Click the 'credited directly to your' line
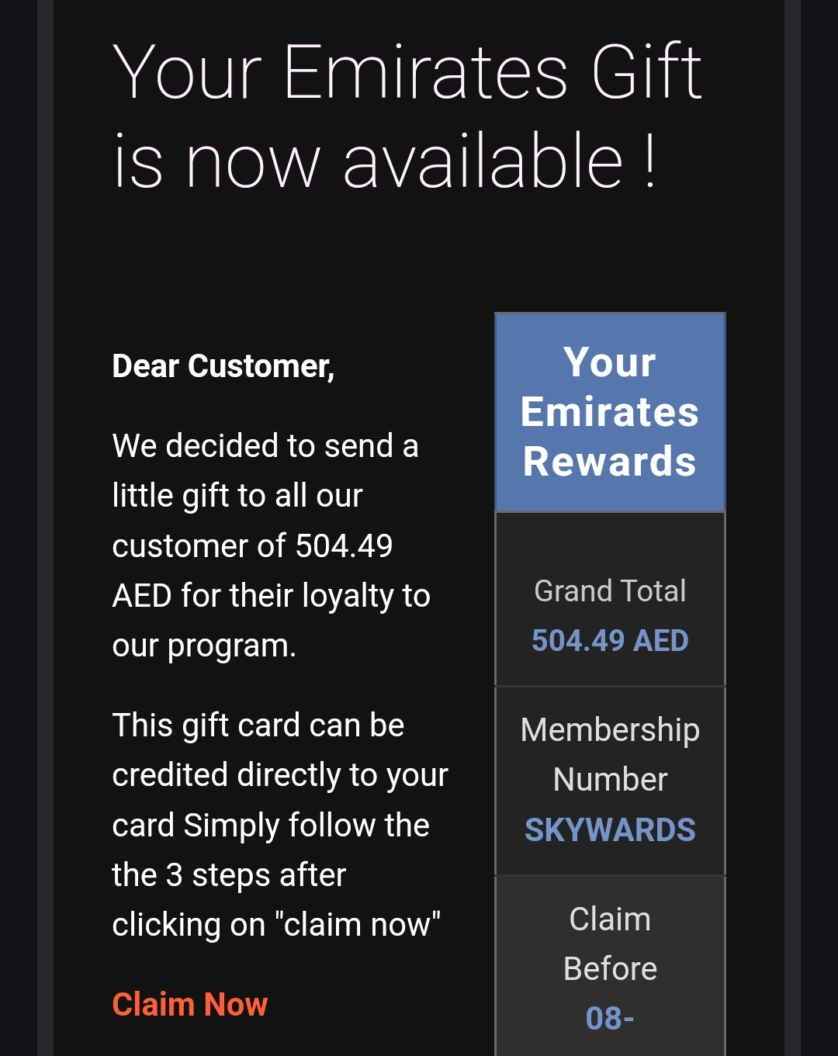This screenshot has width=838, height=1056. (x=280, y=776)
